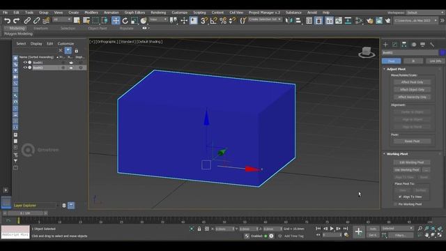Click the Zoom magnifier navigation icon
Screen dimensions: 446x251
(420, 229)
